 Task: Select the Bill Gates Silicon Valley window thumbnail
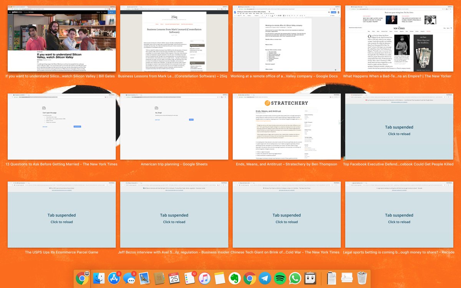pyautogui.click(x=61, y=38)
